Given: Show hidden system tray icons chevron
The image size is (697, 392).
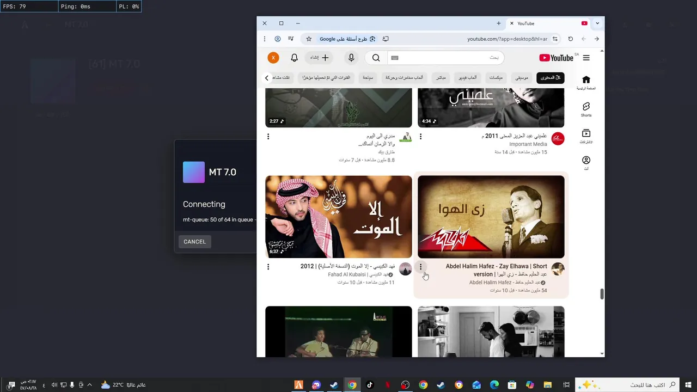Looking at the screenshot, I should tap(89, 385).
